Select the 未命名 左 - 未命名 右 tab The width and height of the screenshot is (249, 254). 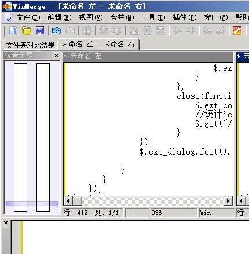[98, 44]
